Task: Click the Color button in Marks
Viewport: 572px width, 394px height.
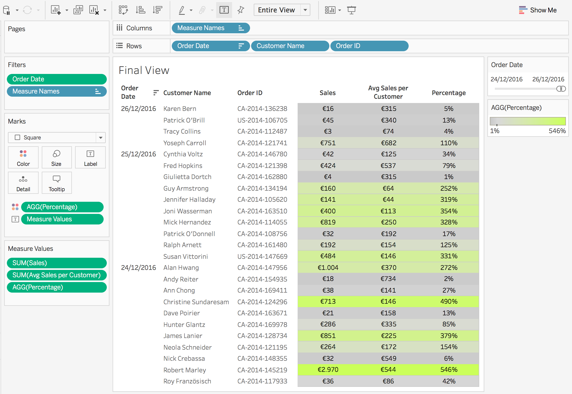Action: 23,158
